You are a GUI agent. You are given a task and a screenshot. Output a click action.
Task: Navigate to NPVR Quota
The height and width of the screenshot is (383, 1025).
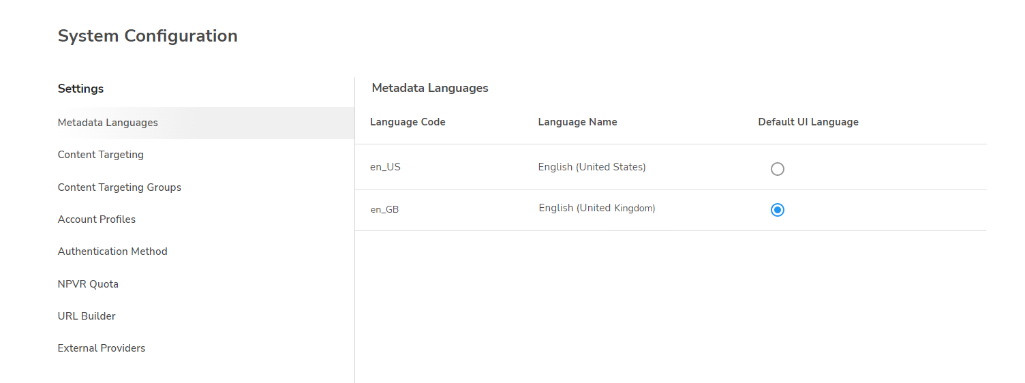[x=88, y=284]
